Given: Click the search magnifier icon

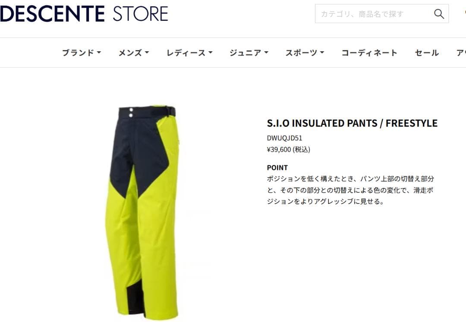Looking at the screenshot, I should pyautogui.click(x=439, y=14).
